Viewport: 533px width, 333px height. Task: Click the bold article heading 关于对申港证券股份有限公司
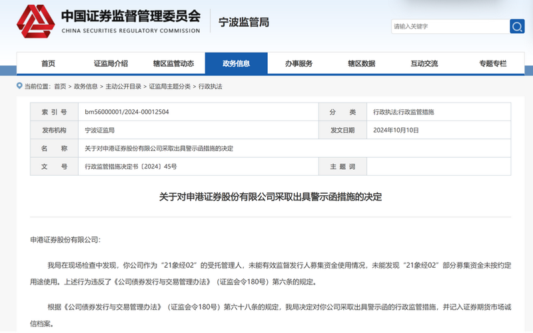(270, 196)
